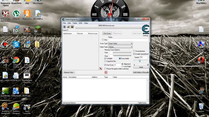This screenshot has height=117, width=209.
Task: Click the save floppy disk icon
Action: coord(72,27)
